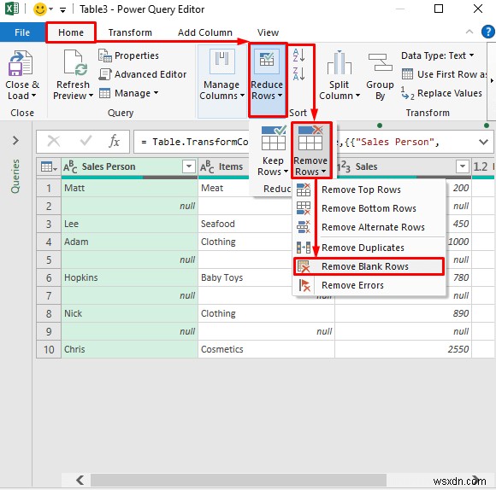Click Use First Row as Headers

[x=444, y=74]
